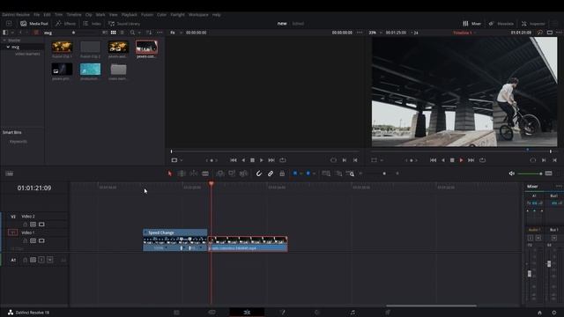564x317 pixels.
Task: Open the Media Pool panel
Action: point(34,24)
